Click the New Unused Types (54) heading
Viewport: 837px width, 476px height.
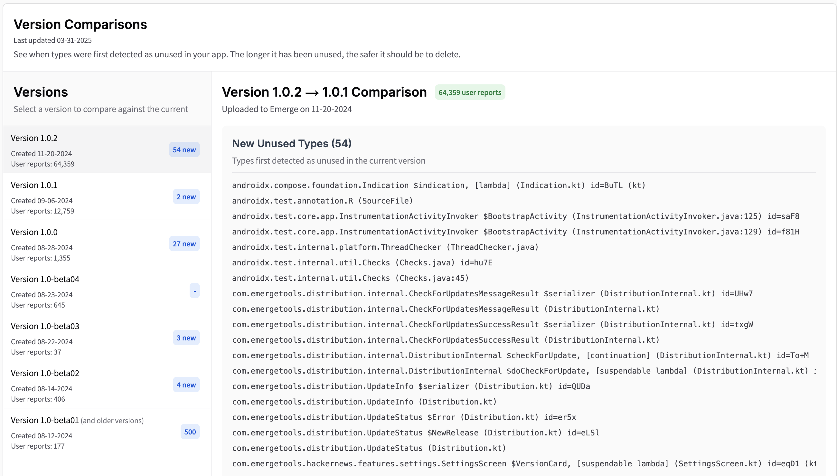pyautogui.click(x=292, y=143)
